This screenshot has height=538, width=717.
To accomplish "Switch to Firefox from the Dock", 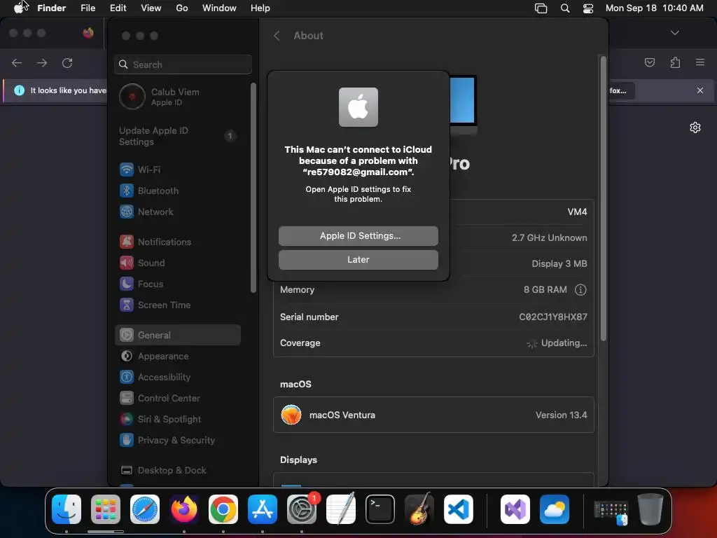I will coord(184,509).
